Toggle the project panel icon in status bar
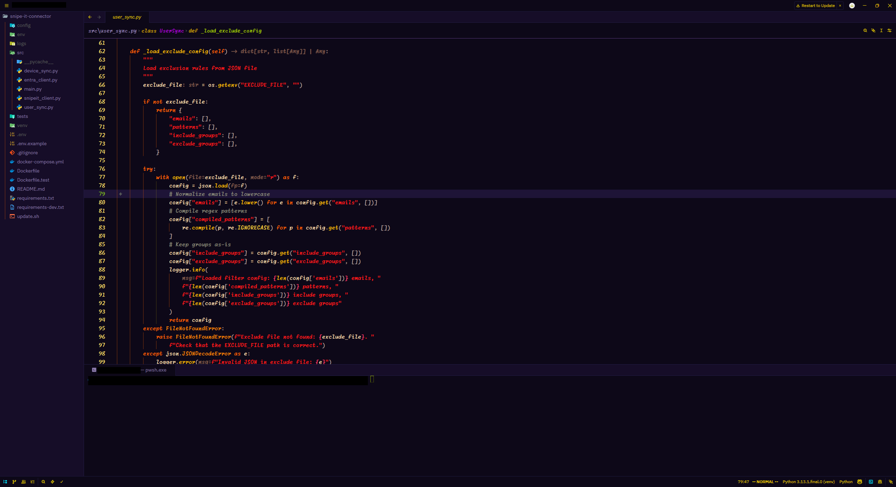896x487 pixels. pyautogui.click(x=5, y=482)
